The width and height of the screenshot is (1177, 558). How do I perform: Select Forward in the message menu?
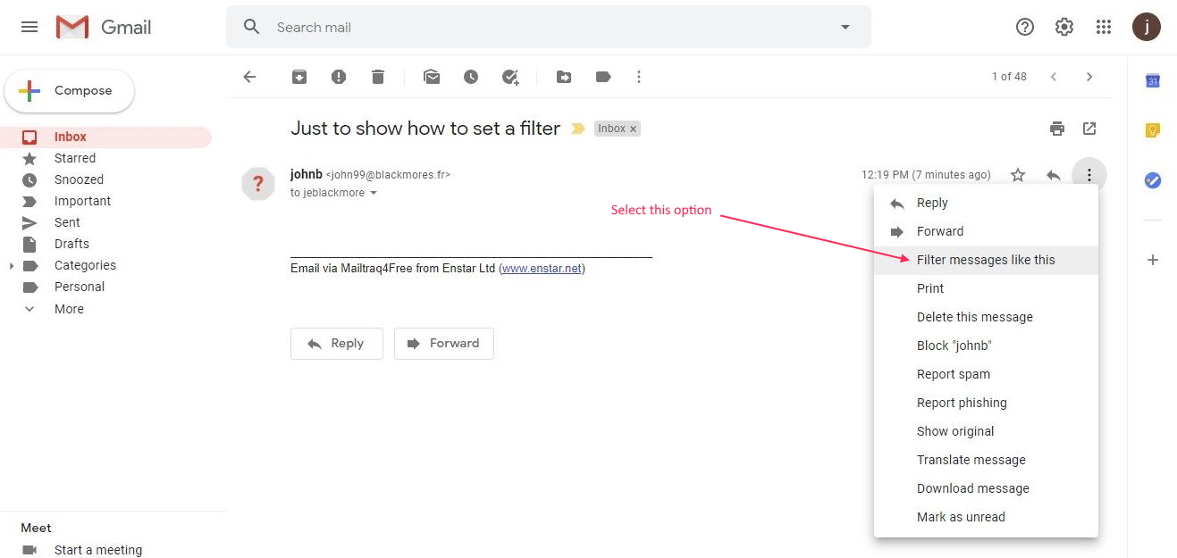pyautogui.click(x=986, y=231)
